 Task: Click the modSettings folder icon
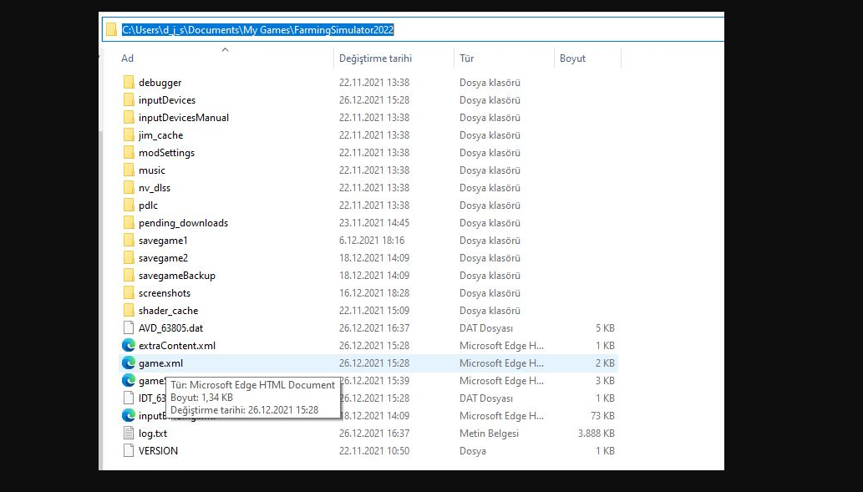129,153
